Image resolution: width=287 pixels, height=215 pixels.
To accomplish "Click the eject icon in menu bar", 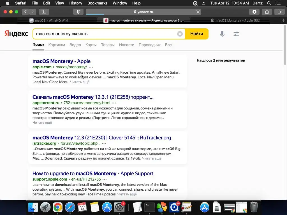I will pyautogui.click(x=203, y=3).
